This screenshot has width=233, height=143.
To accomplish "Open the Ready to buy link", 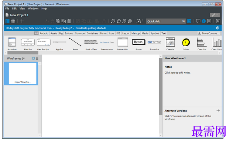I will pos(64,28).
